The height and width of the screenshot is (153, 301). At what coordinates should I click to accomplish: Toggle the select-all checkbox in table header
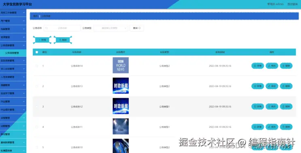tap(37, 52)
